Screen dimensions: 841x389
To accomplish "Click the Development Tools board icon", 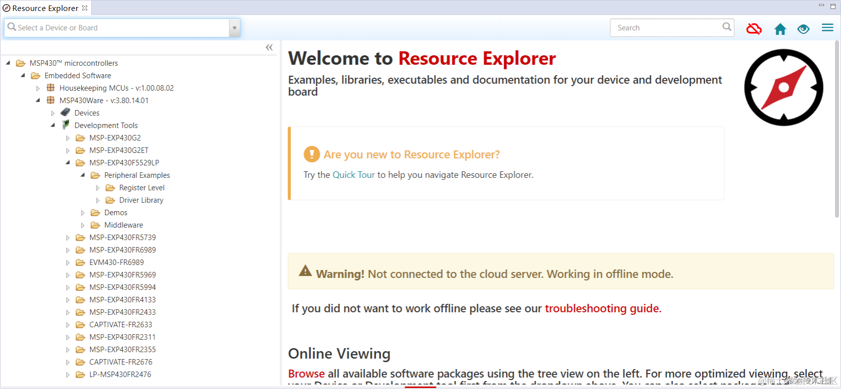I will (65, 125).
